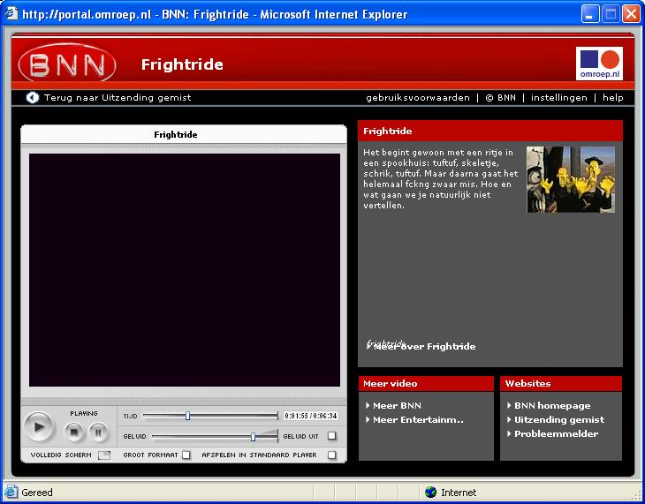Click the arrow bullet before Meer Entertainm..
Image resolution: width=645 pixels, height=504 pixels.
coord(368,419)
